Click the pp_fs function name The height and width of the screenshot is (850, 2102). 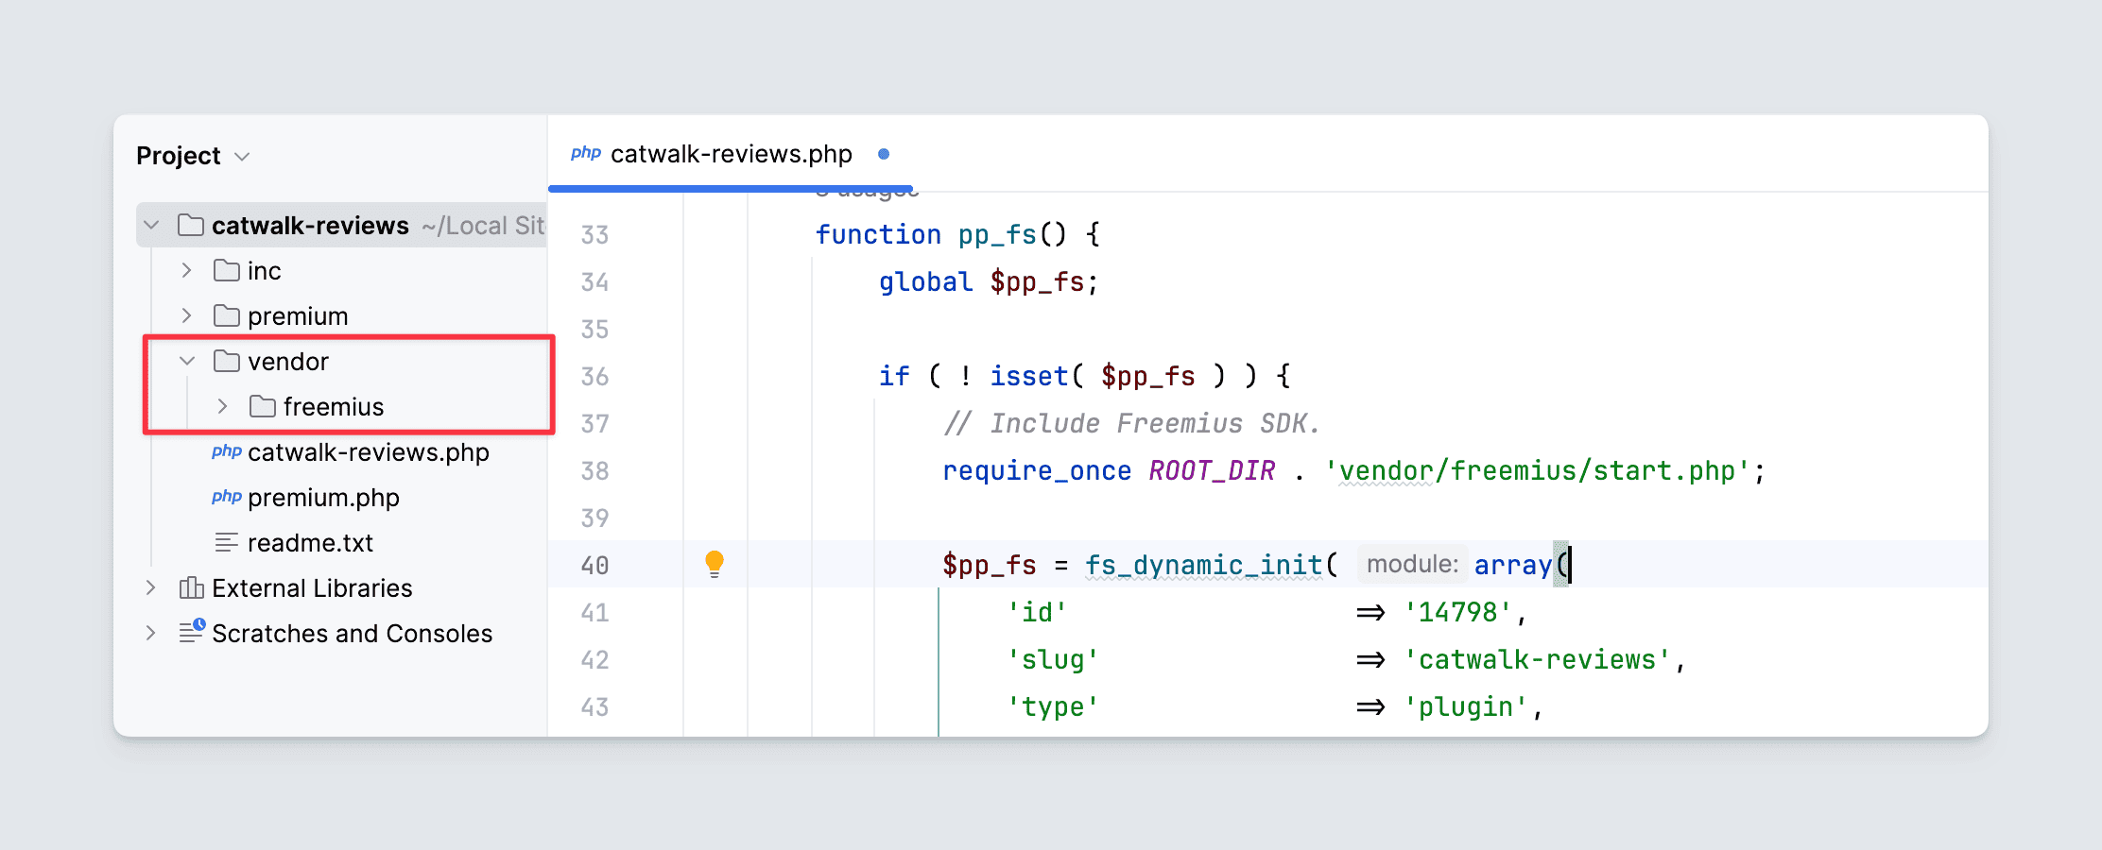(x=997, y=234)
